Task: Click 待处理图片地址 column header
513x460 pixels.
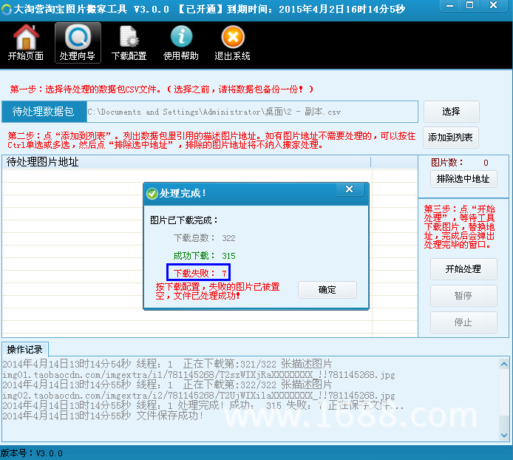Action: pyautogui.click(x=186, y=162)
